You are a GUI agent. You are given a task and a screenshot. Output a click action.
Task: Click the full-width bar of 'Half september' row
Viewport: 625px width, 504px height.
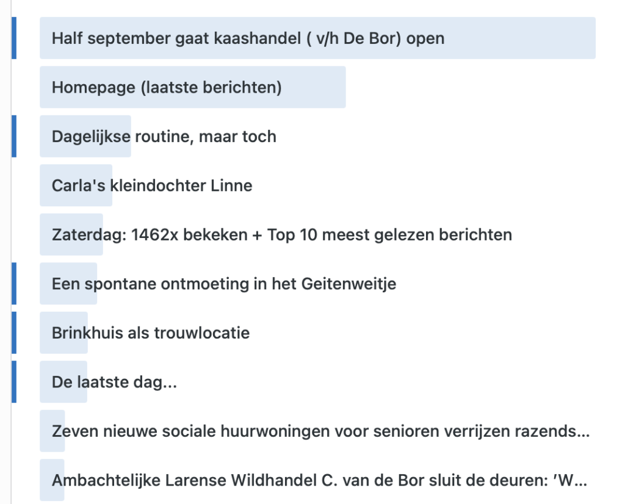pos(317,38)
